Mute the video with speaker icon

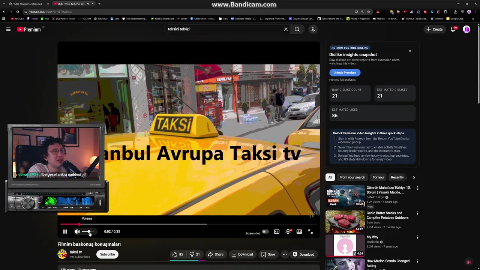(x=77, y=232)
